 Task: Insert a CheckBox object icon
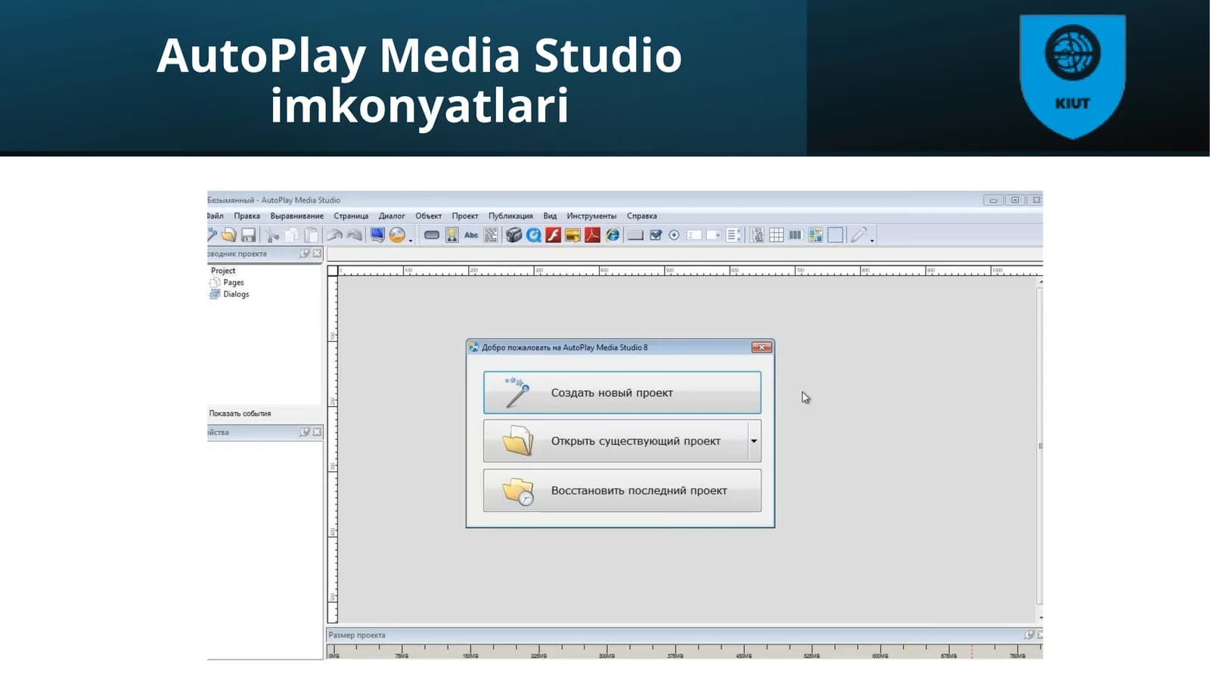[656, 235]
